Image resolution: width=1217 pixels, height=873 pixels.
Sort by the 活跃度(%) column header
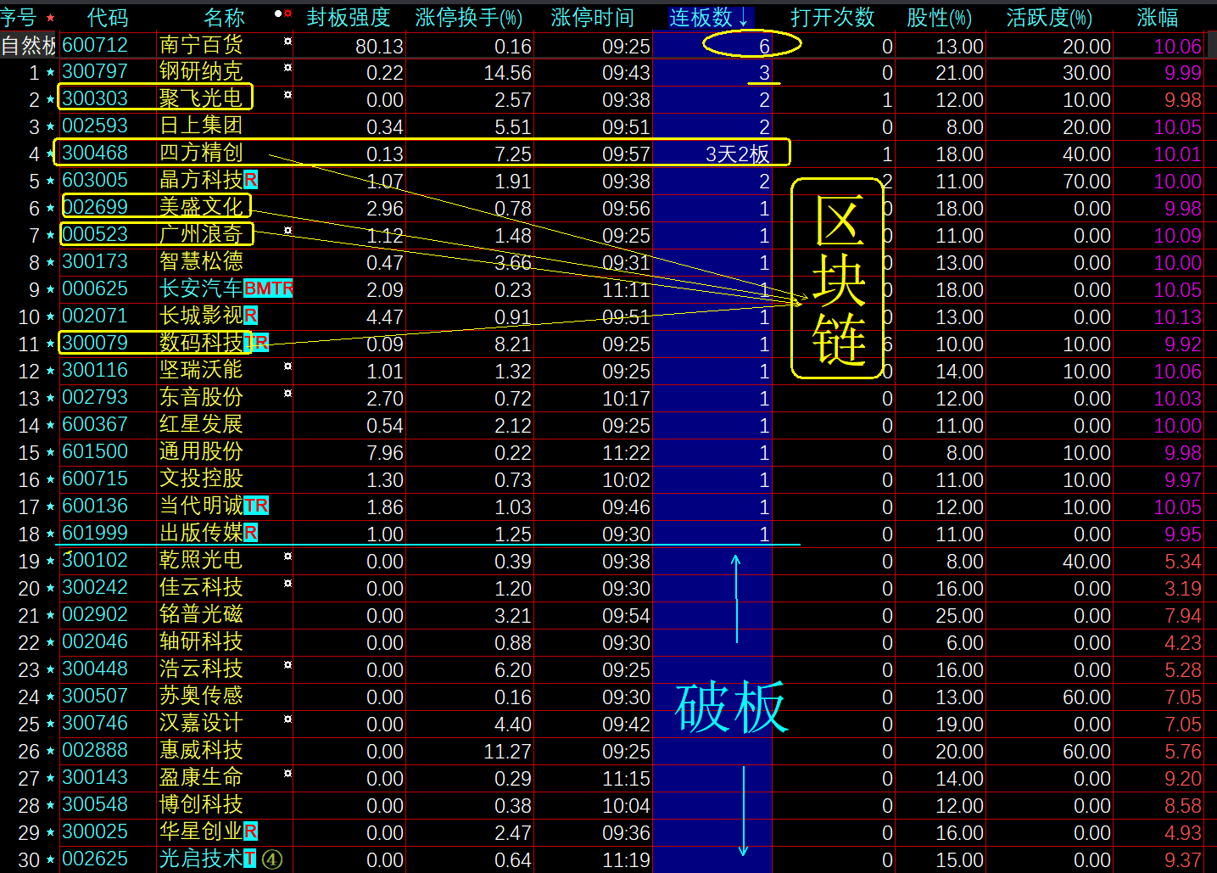pyautogui.click(x=1049, y=17)
